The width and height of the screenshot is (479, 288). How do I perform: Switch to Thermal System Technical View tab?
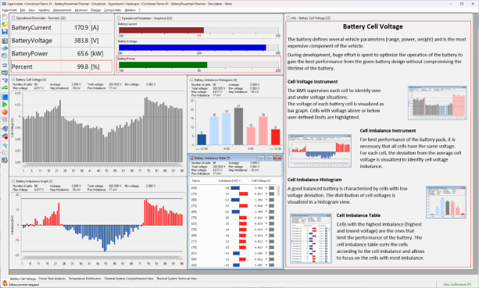pyautogui.click(x=177, y=279)
